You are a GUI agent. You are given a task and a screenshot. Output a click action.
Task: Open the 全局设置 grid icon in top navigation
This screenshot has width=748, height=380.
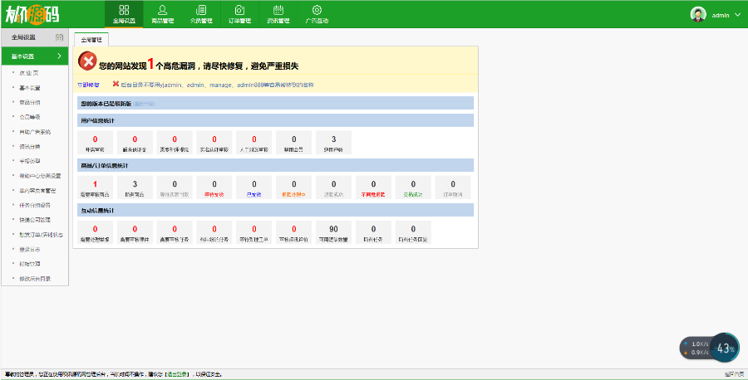(x=124, y=10)
